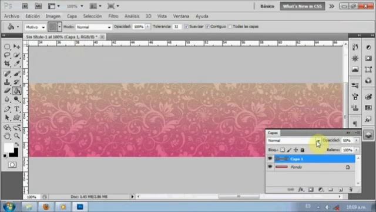Screen dimensions: 376x212
Task: Show more workspaces with double-chevron
Action: point(331,6)
